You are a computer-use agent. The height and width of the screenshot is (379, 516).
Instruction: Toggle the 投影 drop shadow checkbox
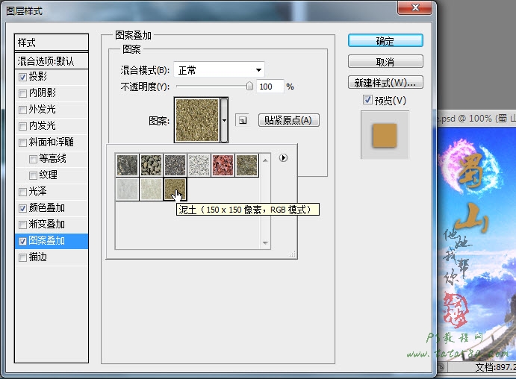click(x=23, y=77)
